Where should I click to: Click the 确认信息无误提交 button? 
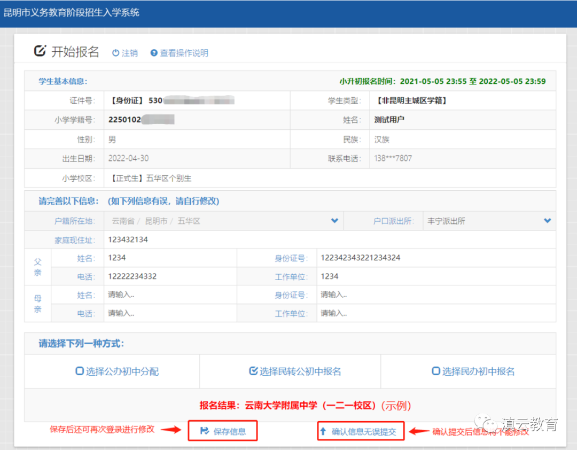361,431
